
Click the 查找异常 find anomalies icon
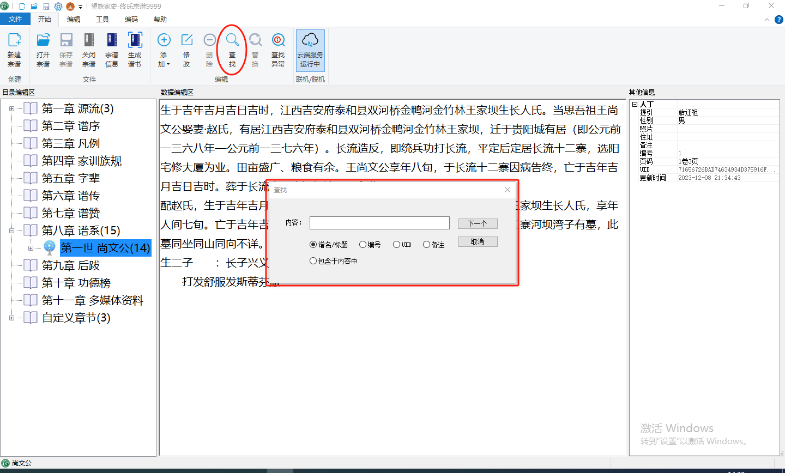pos(278,49)
